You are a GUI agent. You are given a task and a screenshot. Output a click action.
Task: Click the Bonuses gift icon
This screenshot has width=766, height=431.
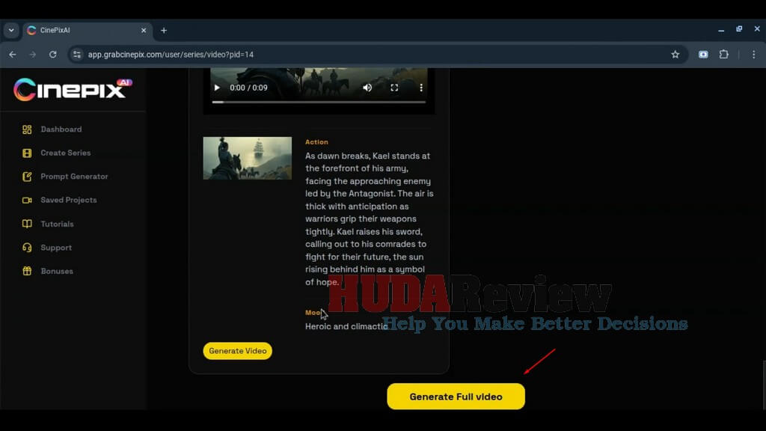[x=27, y=271]
